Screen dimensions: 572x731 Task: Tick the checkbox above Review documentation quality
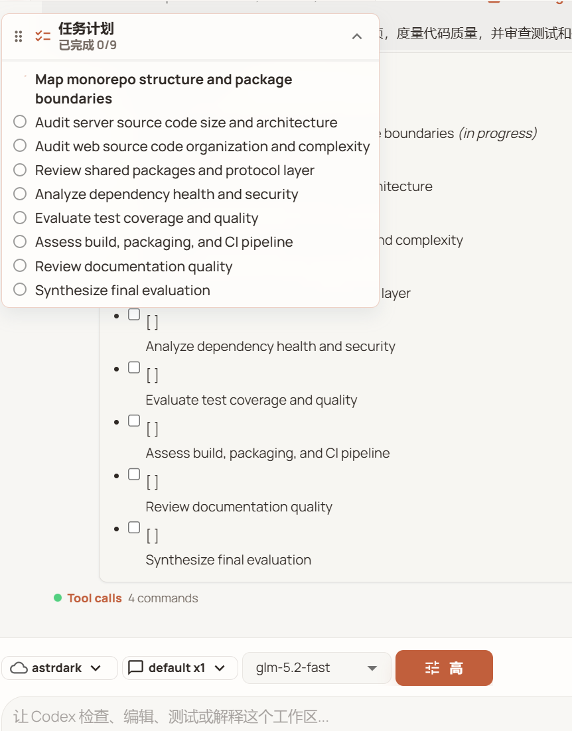pyautogui.click(x=134, y=474)
